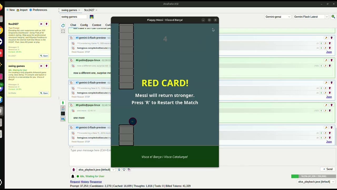Open the Request link

[x=75, y=182]
